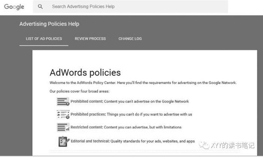Click the Editorial and technical clipboard icon
Screen dimensions: 263x157
point(64,142)
